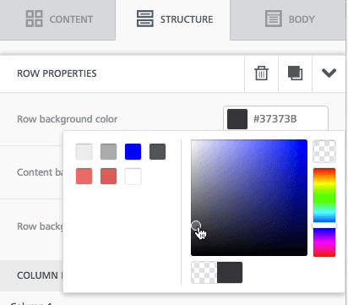Screen dimensions: 348x305
Task: Select the STRUCTURE tab
Action: coord(173,19)
